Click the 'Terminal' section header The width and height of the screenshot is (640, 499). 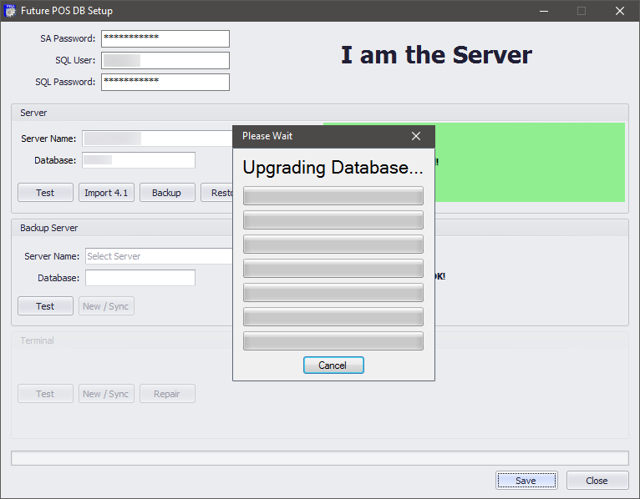tap(37, 340)
